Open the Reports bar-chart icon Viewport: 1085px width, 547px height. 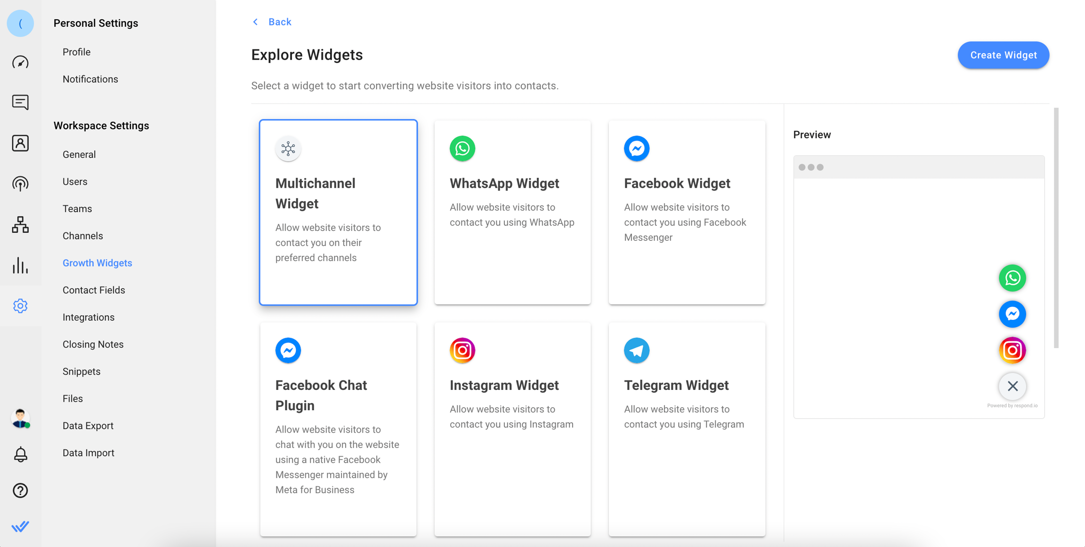(x=20, y=266)
